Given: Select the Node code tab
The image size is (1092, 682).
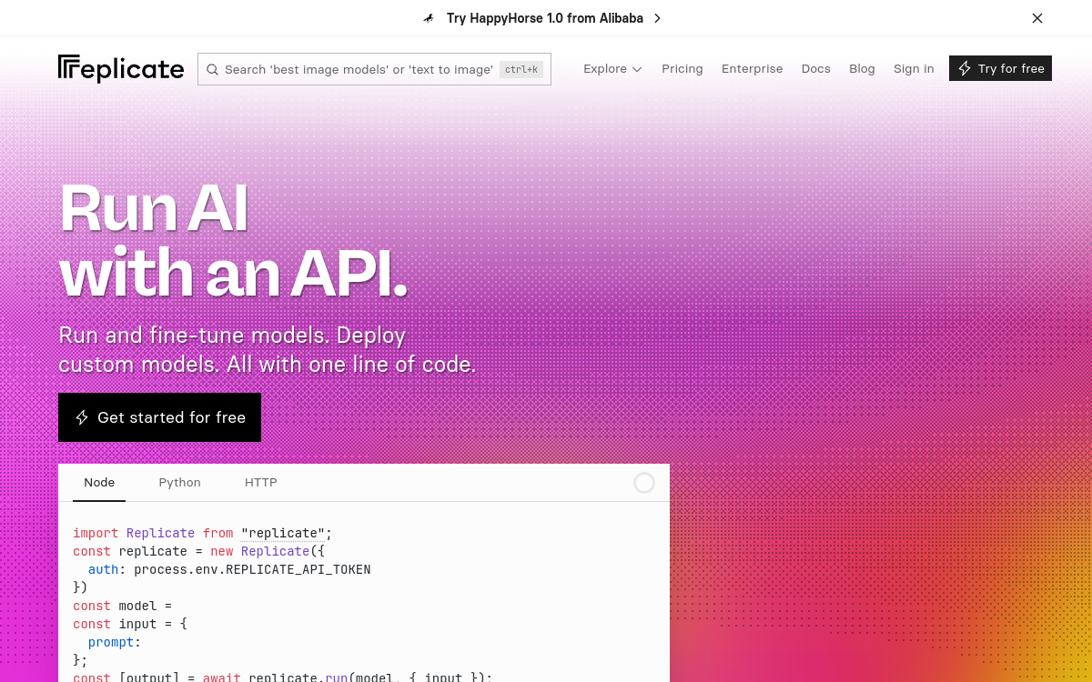Looking at the screenshot, I should coord(99,483).
